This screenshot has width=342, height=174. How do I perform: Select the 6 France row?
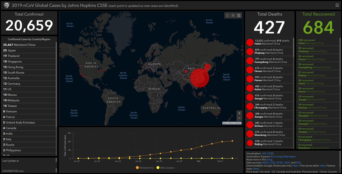tap(28, 117)
